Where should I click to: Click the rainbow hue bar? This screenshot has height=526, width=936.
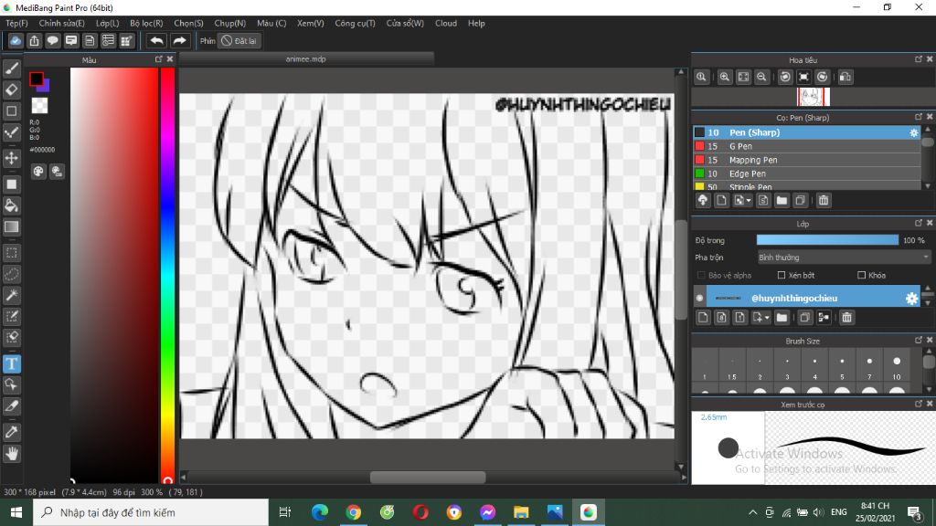coord(168,275)
